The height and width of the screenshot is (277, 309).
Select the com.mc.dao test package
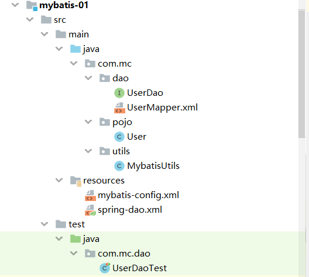[124, 254]
